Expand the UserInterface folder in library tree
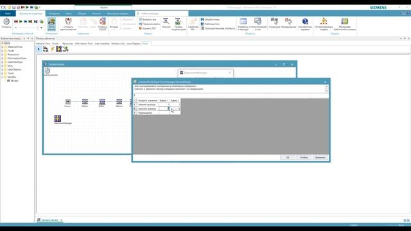Image resolution: width=411 pixels, height=231 pixels. 3,62
